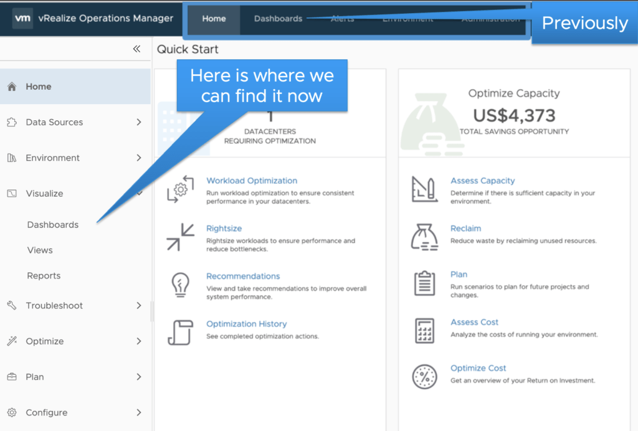
Task: Open Dashboards under Visualize
Action: point(53,225)
